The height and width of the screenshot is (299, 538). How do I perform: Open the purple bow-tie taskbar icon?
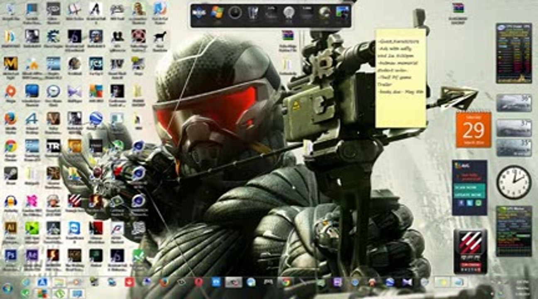(407, 282)
